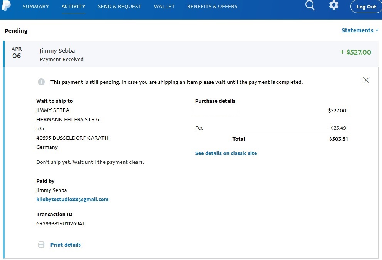382x260 pixels.
Task: Expand the Statements dropdown
Action: click(x=360, y=30)
